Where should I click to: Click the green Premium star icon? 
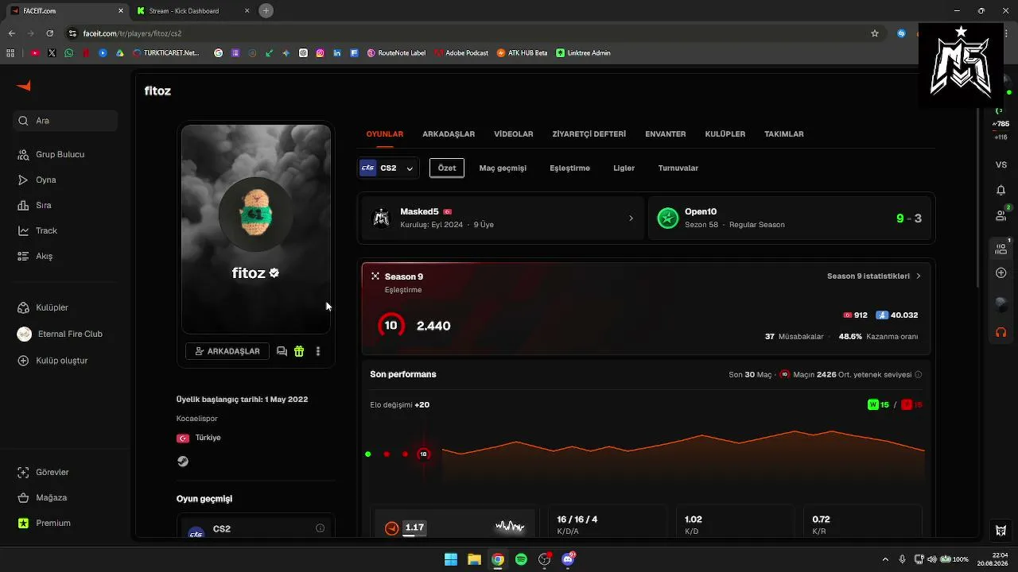pyautogui.click(x=24, y=523)
